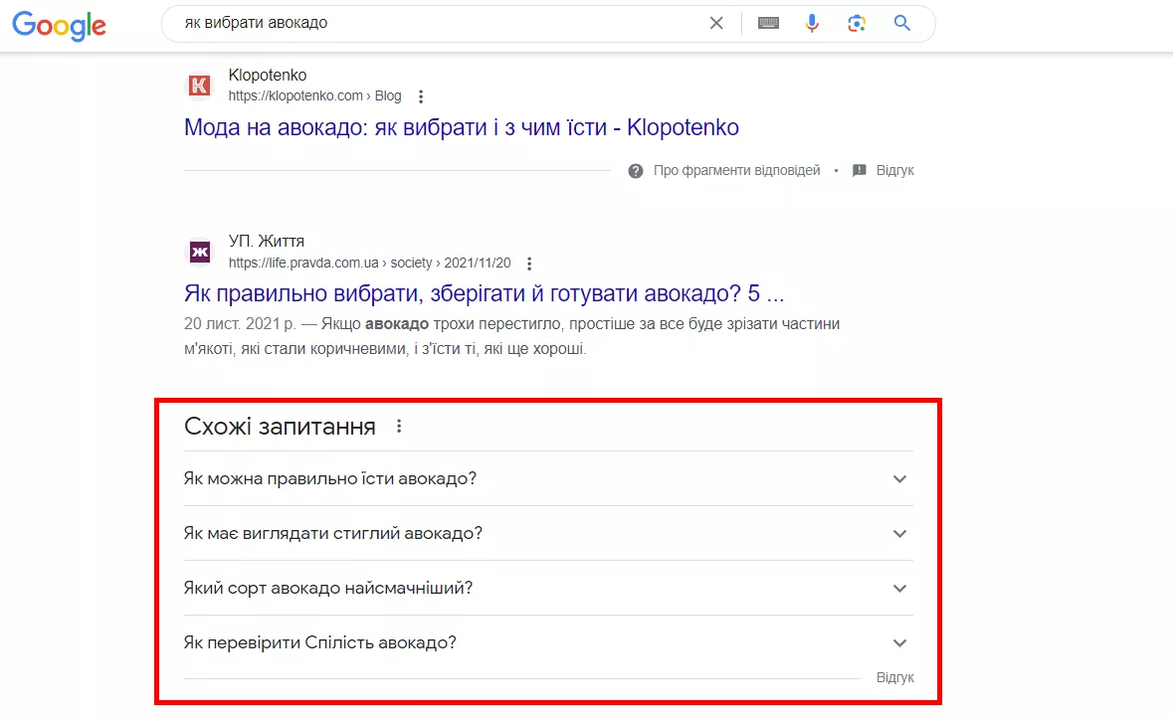The image size is (1173, 717).
Task: Clear the search query with X icon
Action: tap(716, 23)
